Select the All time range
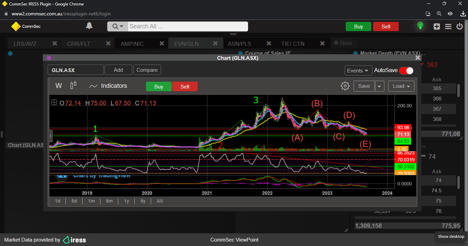Screen dimensions: 468x246 (160, 201)
